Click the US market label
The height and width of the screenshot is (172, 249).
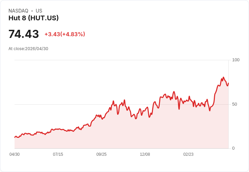click(39, 10)
